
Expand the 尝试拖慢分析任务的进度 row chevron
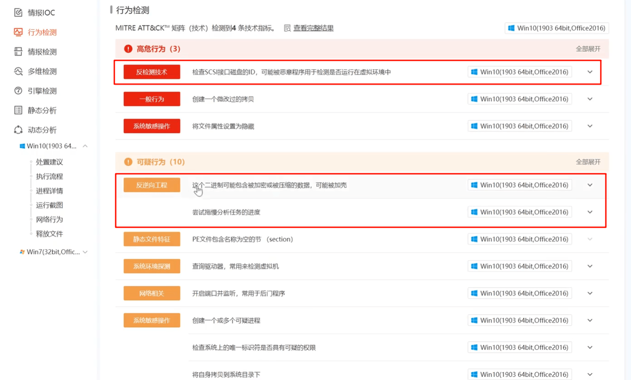coord(590,212)
